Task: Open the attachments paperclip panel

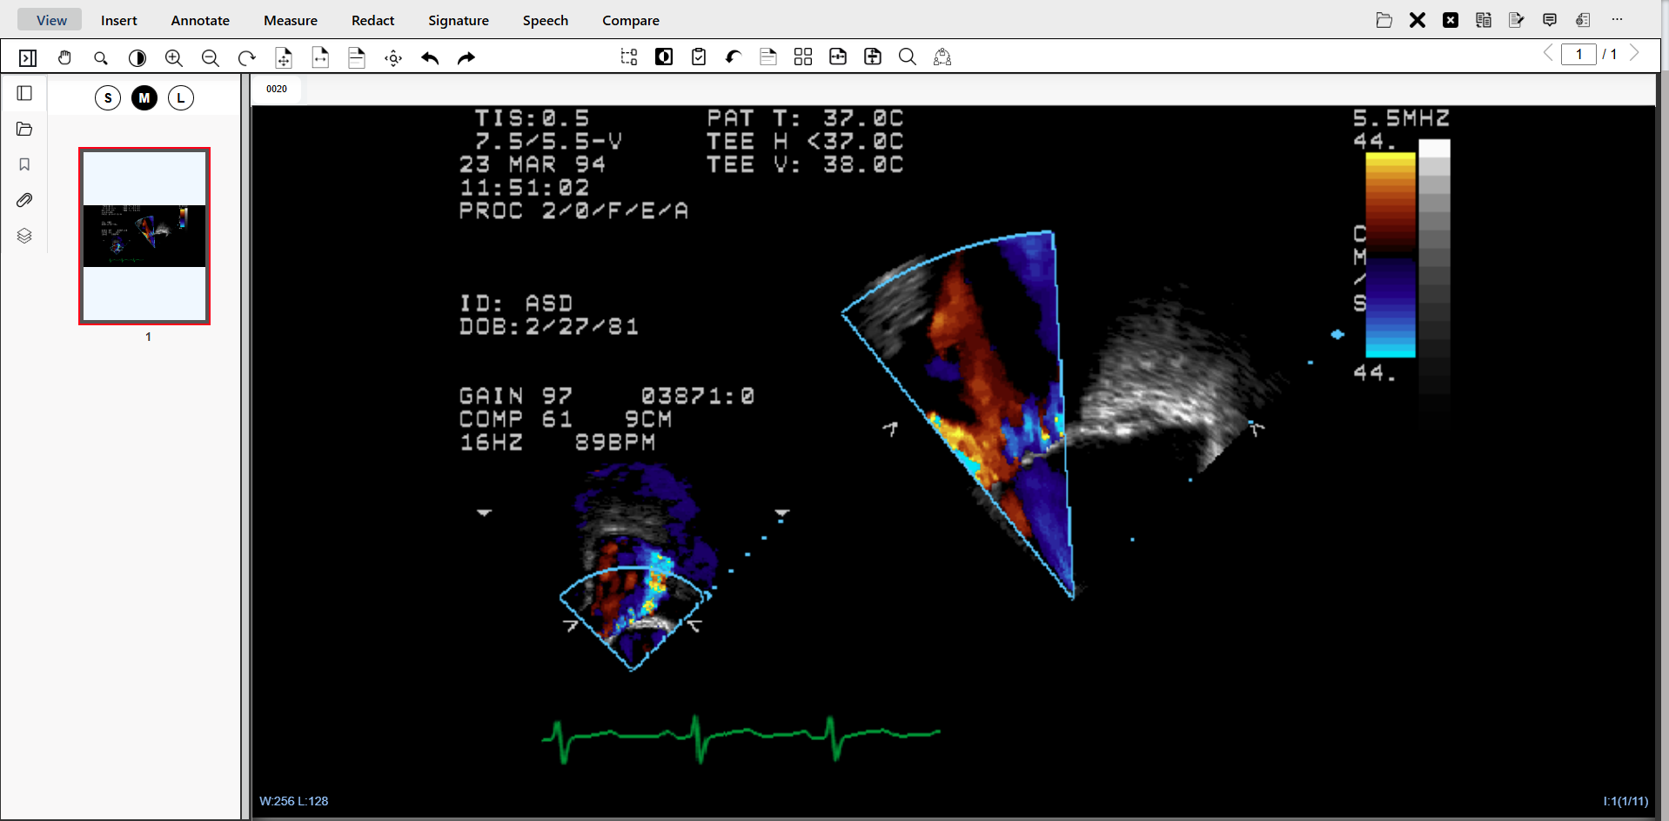Action: pyautogui.click(x=24, y=200)
